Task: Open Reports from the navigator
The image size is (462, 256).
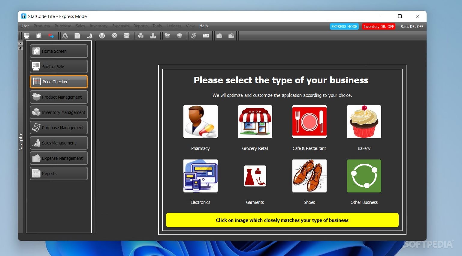Action: click(x=59, y=174)
